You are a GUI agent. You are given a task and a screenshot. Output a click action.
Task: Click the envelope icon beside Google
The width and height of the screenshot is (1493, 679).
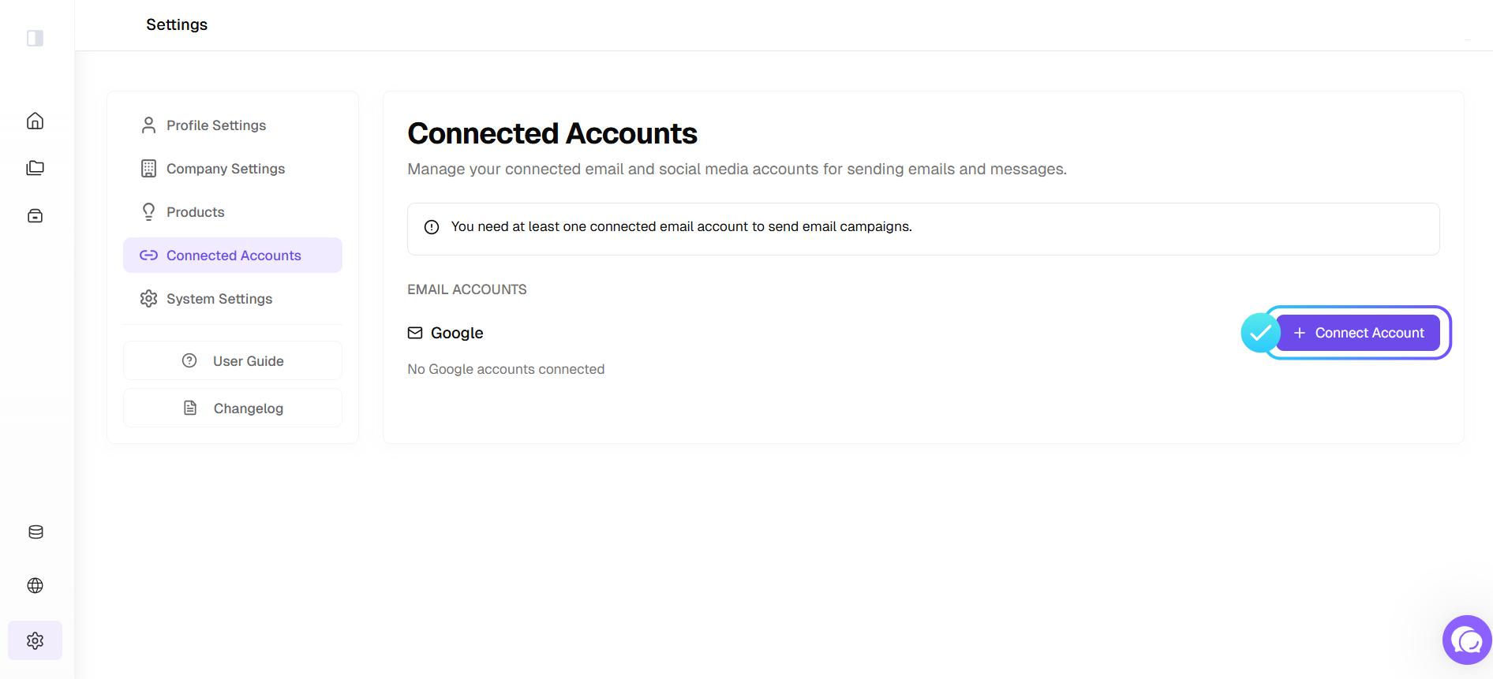point(415,333)
